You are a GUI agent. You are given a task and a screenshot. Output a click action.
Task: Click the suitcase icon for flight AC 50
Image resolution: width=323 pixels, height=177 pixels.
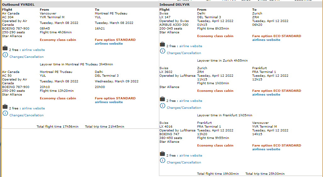coord(5,107)
